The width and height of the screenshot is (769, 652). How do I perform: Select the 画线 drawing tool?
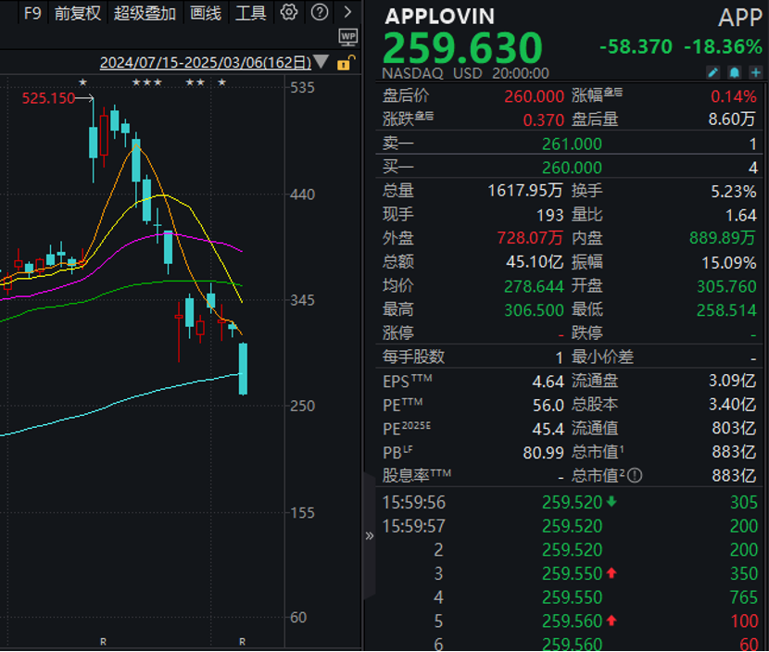point(206,13)
